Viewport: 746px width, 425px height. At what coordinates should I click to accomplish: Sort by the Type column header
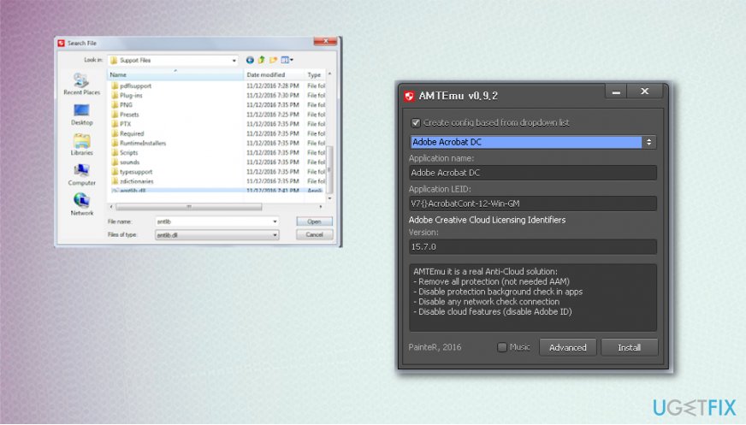tap(315, 74)
